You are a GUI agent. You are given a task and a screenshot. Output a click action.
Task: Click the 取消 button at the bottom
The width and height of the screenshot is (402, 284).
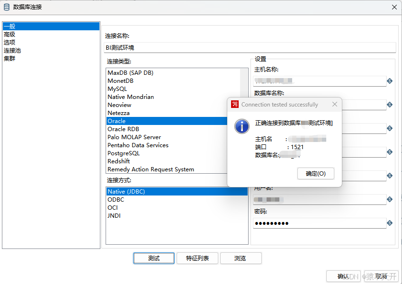pos(381,276)
